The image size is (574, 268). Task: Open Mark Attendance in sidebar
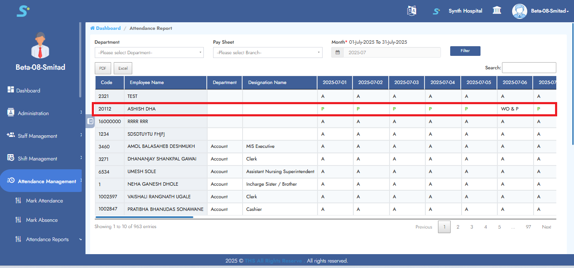(x=44, y=201)
